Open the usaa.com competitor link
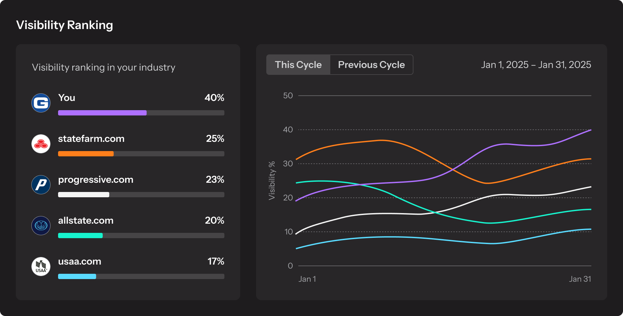623x316 pixels. 80,261
